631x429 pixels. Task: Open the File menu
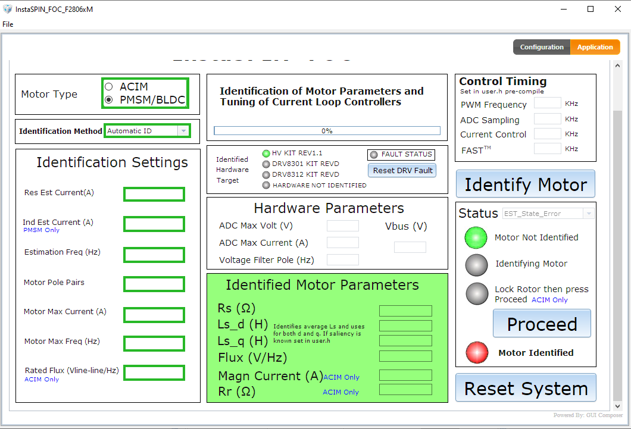pos(8,24)
